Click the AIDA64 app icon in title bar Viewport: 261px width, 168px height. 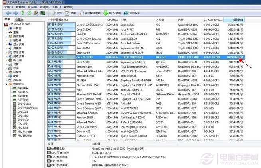tap(4, 2)
